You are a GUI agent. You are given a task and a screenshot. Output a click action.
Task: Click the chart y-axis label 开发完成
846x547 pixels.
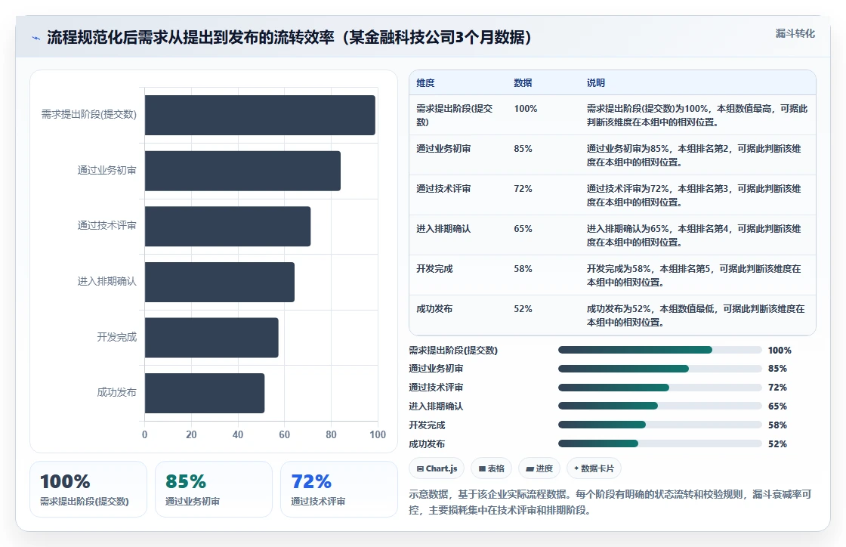(x=116, y=337)
